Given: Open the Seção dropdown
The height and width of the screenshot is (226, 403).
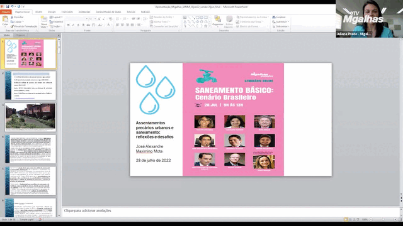Looking at the screenshot, I should pyautogui.click(x=56, y=26).
